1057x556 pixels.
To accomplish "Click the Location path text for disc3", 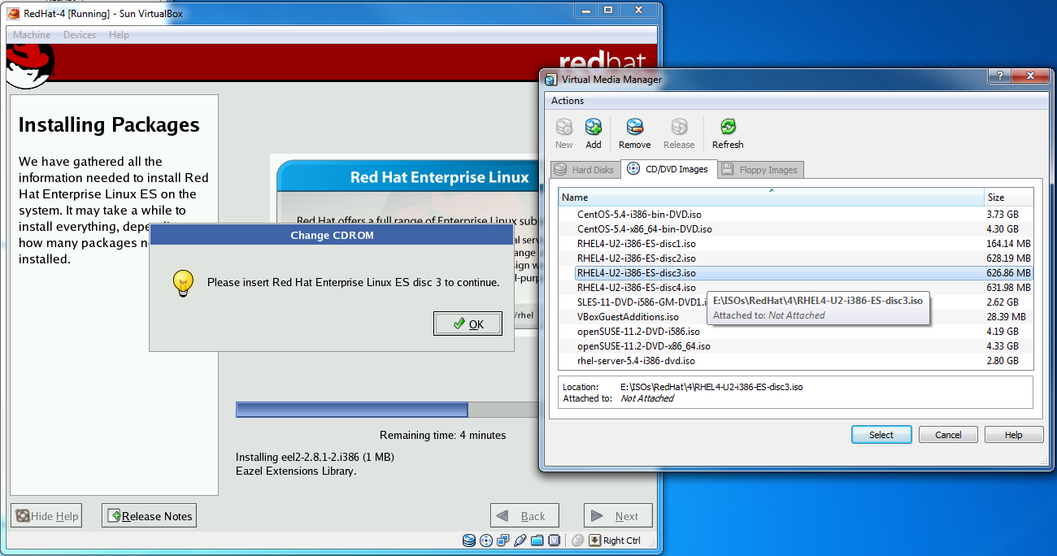I will click(x=711, y=387).
